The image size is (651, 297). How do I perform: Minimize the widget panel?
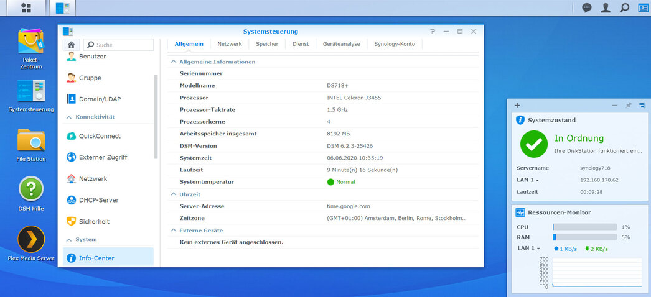click(615, 105)
